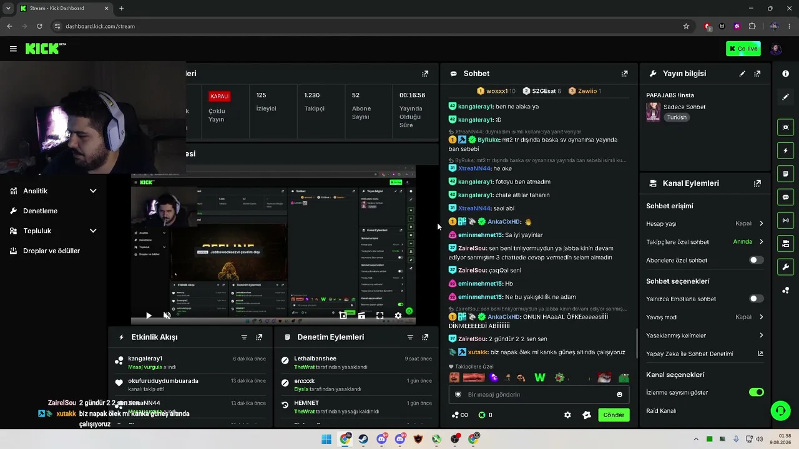The height and width of the screenshot is (449, 799).
Task: Open the emoji picker in message box
Action: tap(619, 395)
